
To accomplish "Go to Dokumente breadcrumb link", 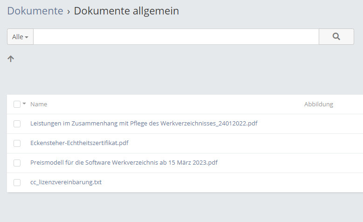I will pos(35,11).
